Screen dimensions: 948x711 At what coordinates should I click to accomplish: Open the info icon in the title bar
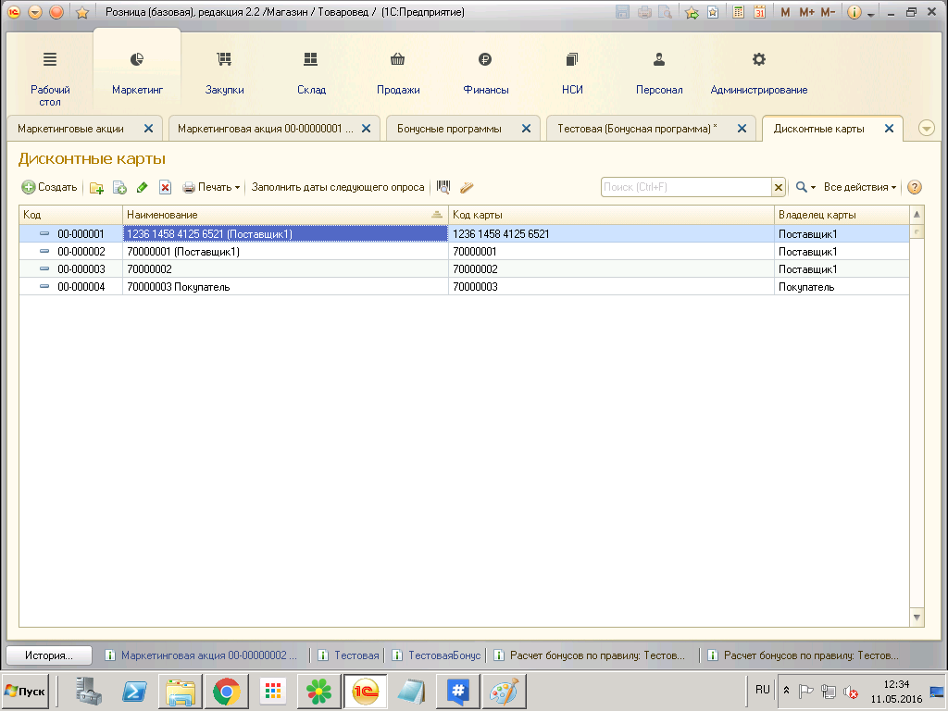click(854, 12)
